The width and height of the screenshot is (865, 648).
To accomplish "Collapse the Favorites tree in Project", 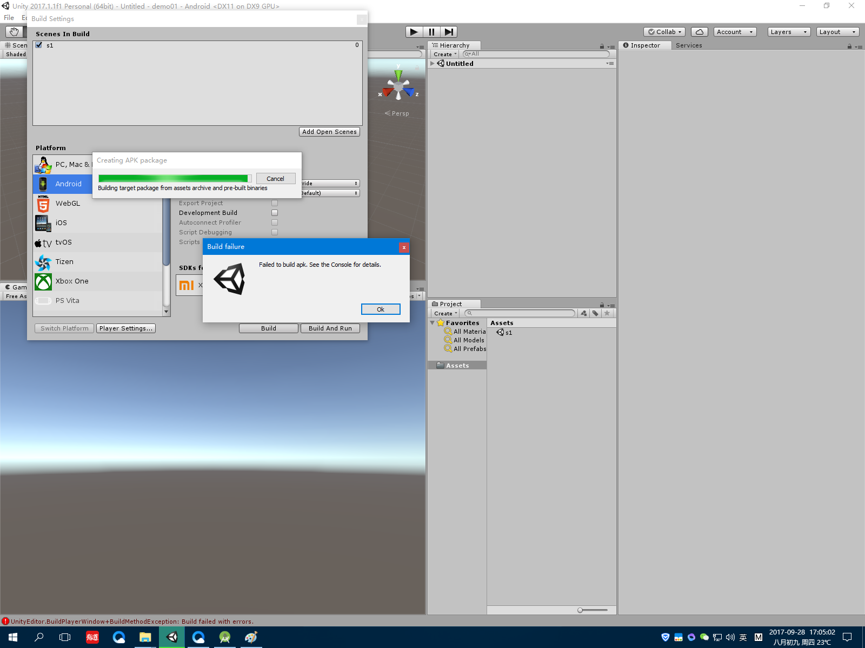I will pyautogui.click(x=432, y=323).
